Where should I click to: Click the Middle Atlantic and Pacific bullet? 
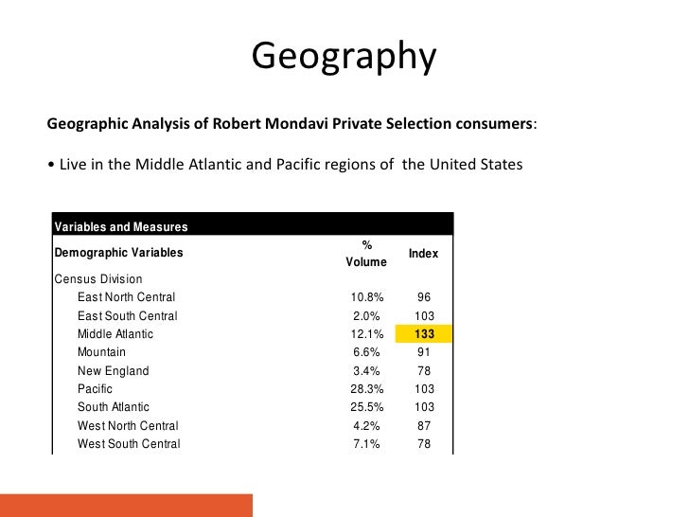(x=285, y=165)
